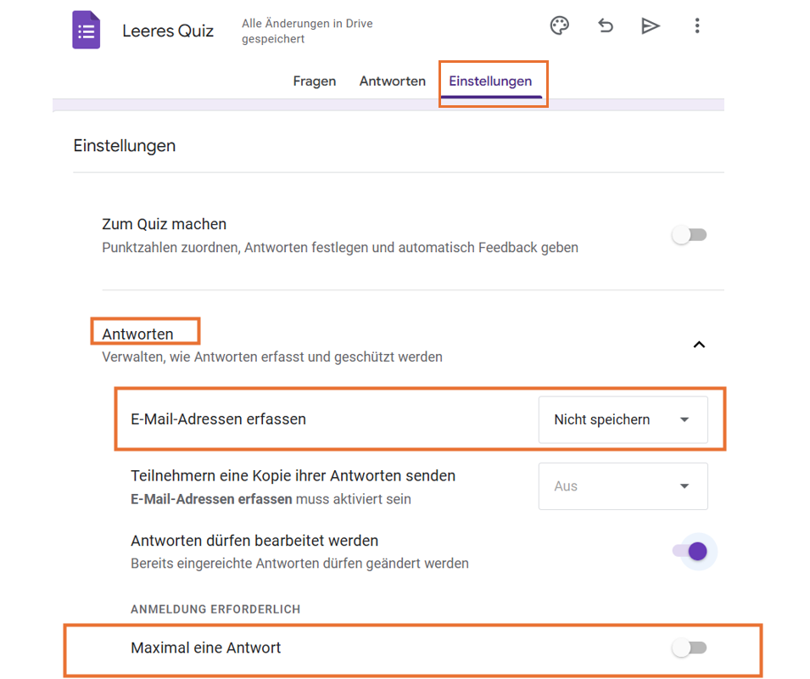Click the 'Antworten' section heading

137,334
